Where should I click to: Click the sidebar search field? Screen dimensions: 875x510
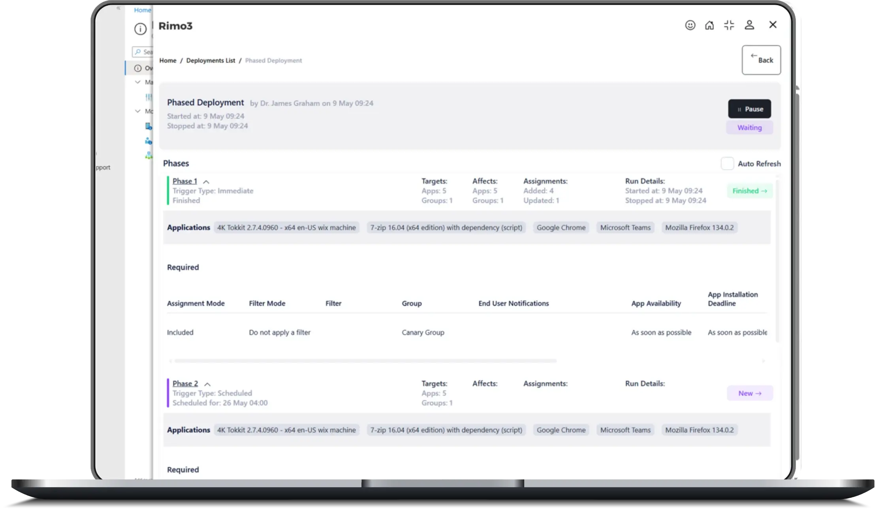coord(145,52)
